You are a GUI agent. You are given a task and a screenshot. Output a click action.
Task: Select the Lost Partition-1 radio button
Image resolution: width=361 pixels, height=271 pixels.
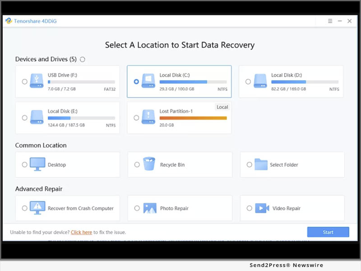coord(136,118)
